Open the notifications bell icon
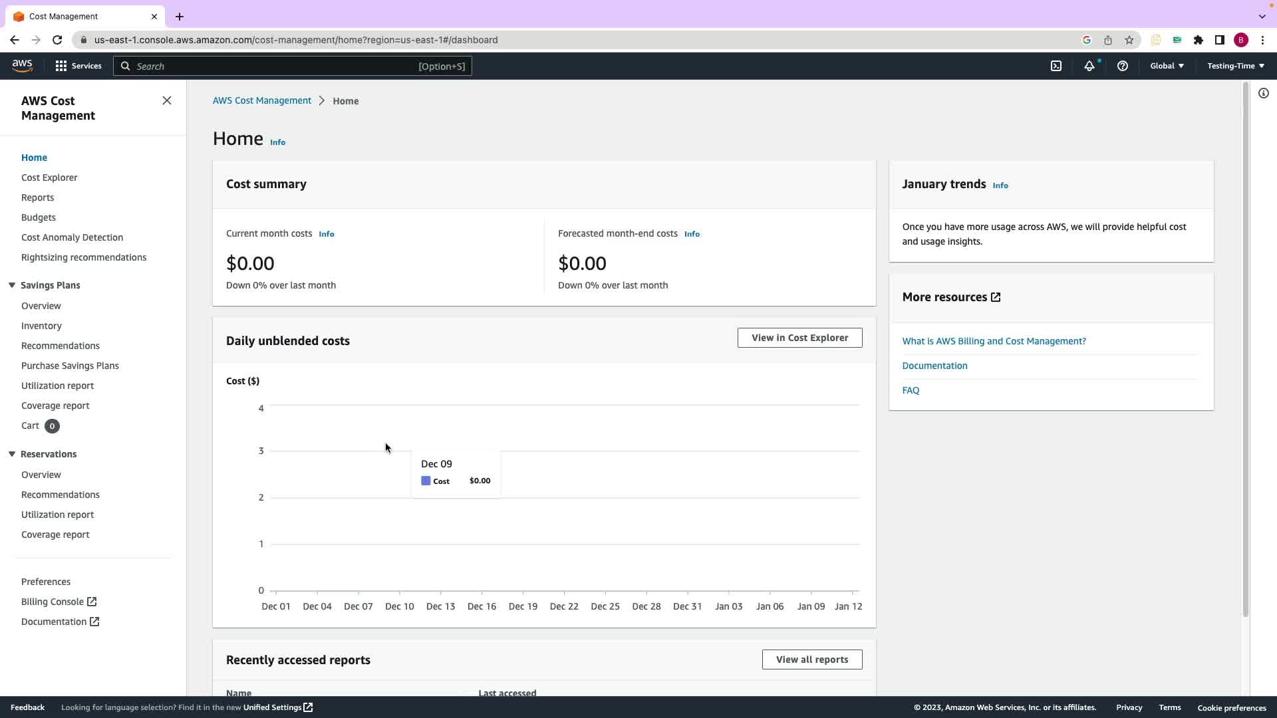This screenshot has height=718, width=1277. (x=1089, y=66)
